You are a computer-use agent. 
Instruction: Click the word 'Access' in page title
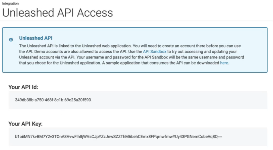click(x=95, y=13)
